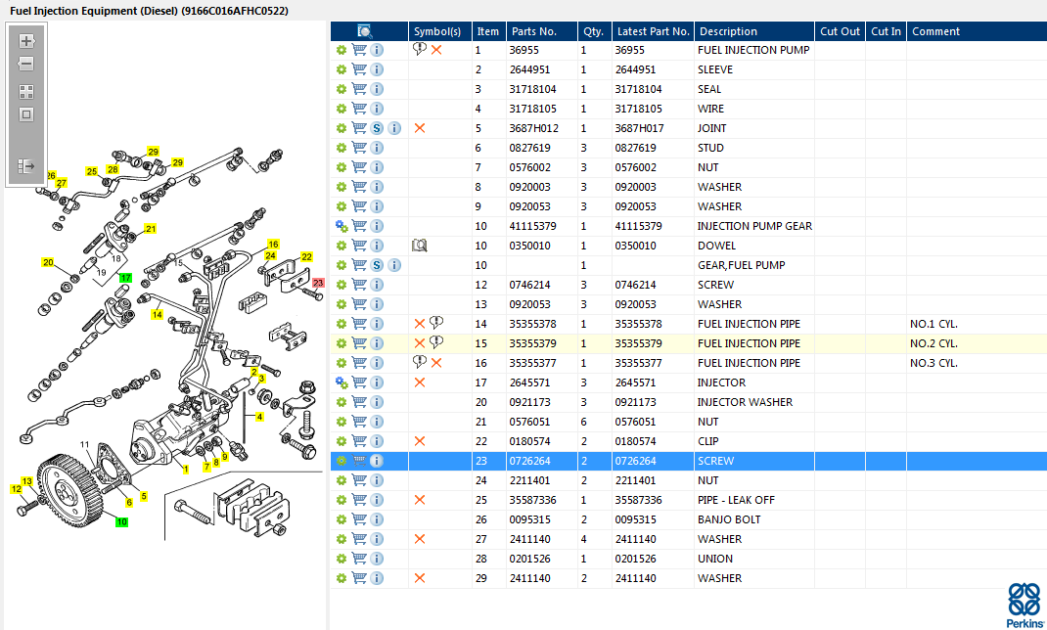Sort by Symbol(s) column header
This screenshot has width=1047, height=630.
[439, 31]
